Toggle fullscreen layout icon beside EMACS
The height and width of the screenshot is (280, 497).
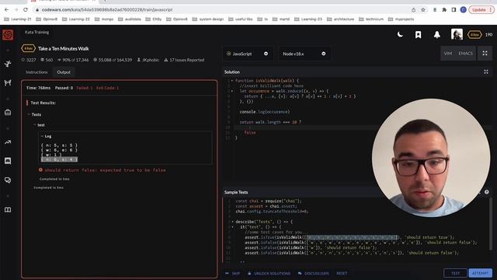point(485,54)
